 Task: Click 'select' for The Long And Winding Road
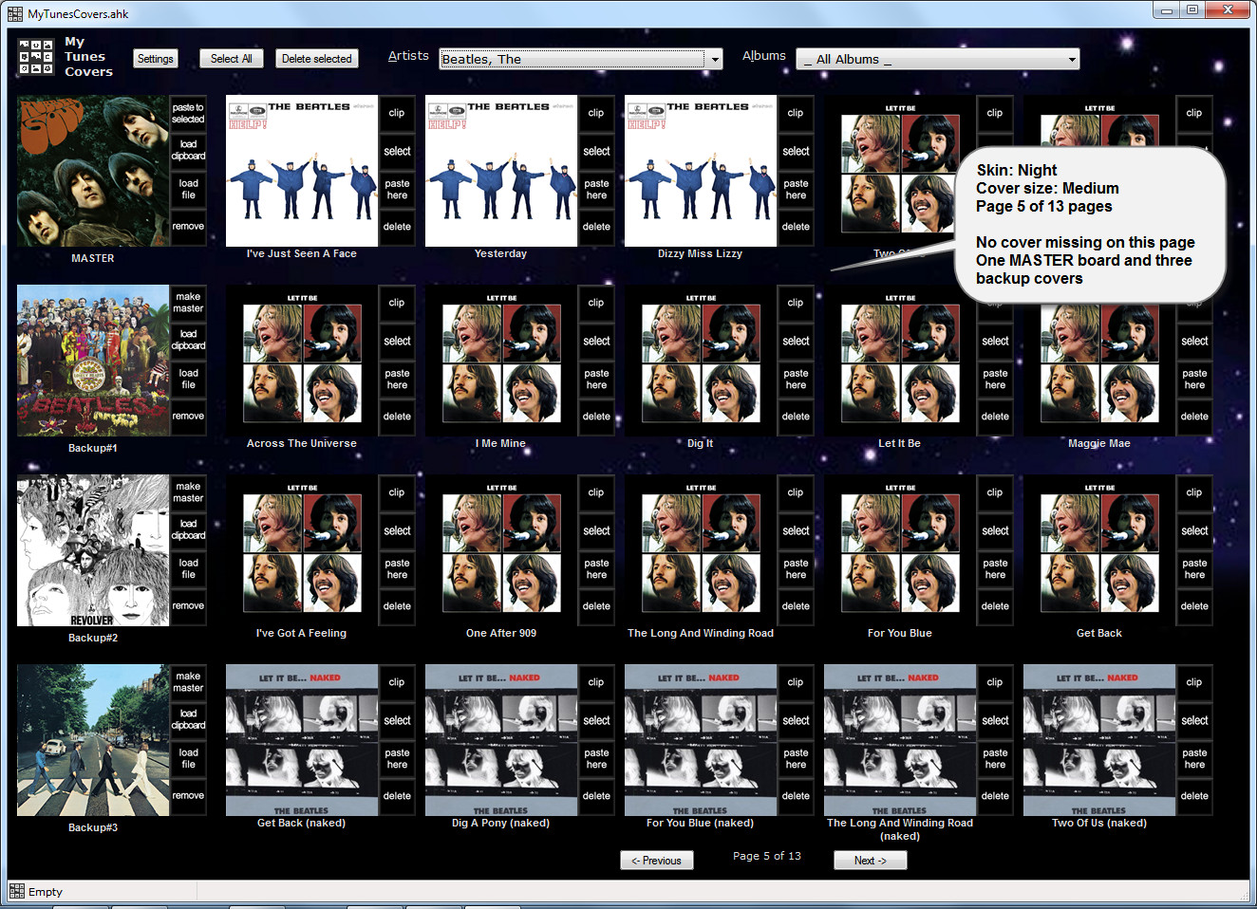(x=796, y=530)
